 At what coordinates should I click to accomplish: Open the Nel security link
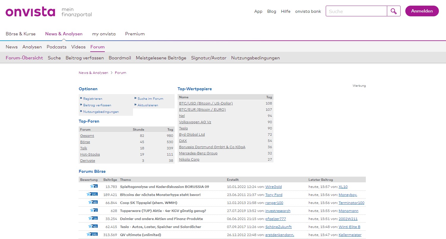click(x=182, y=116)
